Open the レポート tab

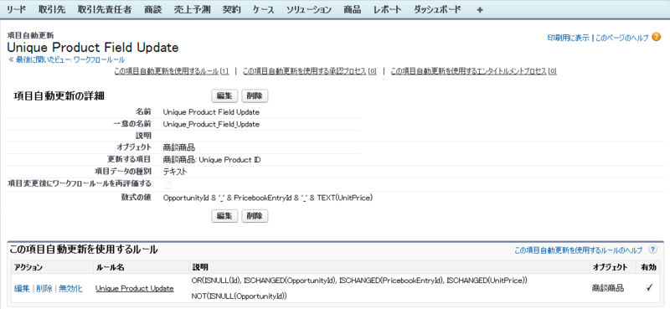click(387, 9)
